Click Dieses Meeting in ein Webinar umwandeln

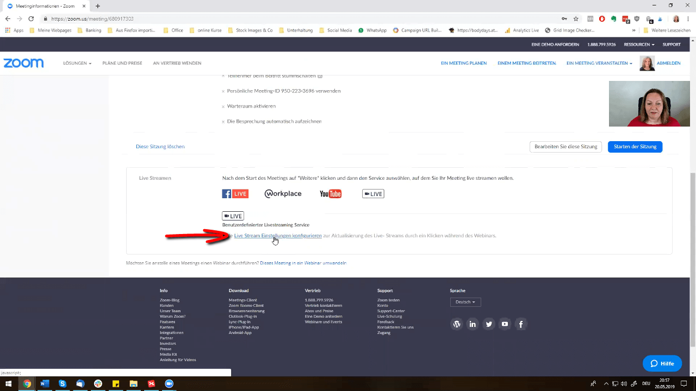click(x=303, y=263)
